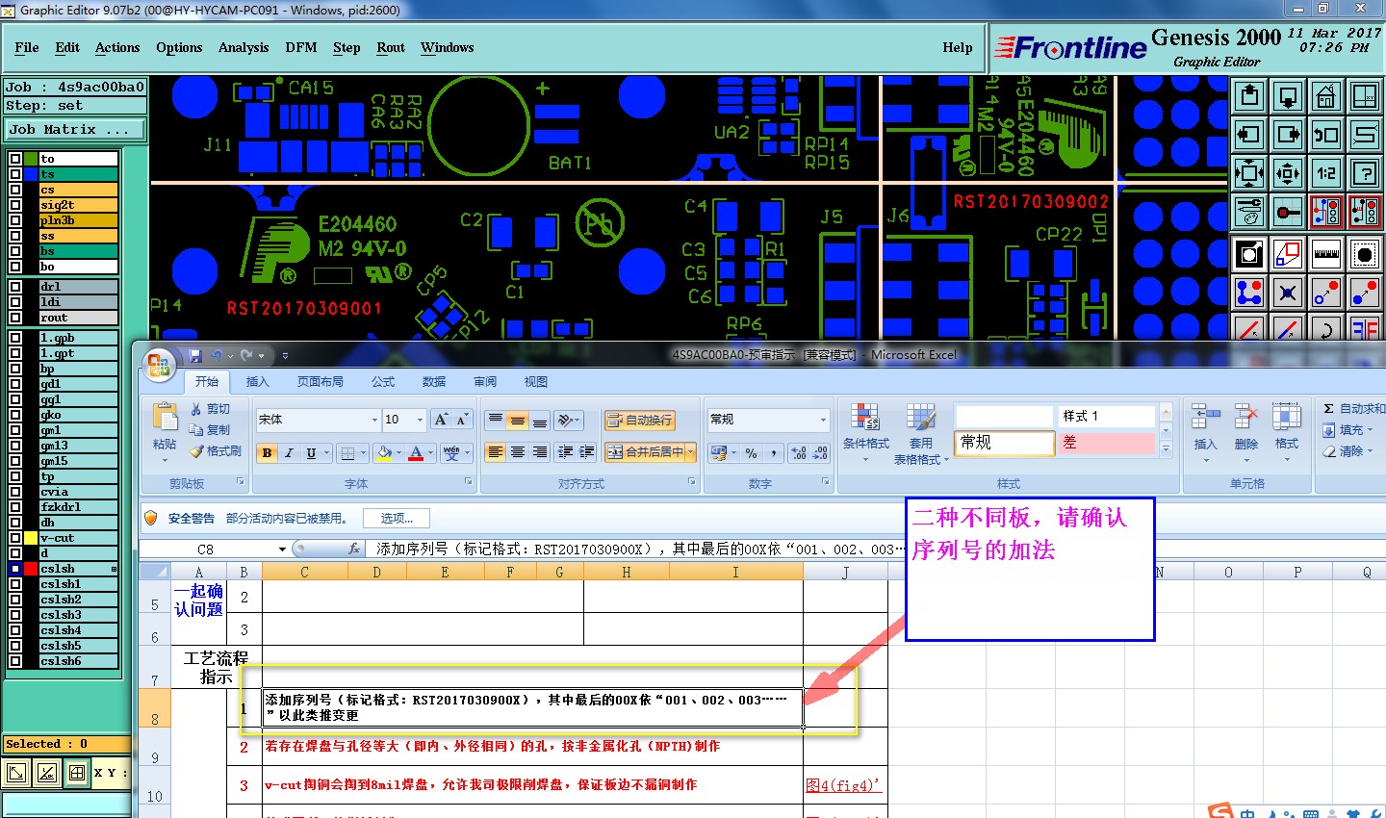This screenshot has width=1386, height=818.
Task: Switch to the 插入 ribbon tab
Action: point(257,382)
